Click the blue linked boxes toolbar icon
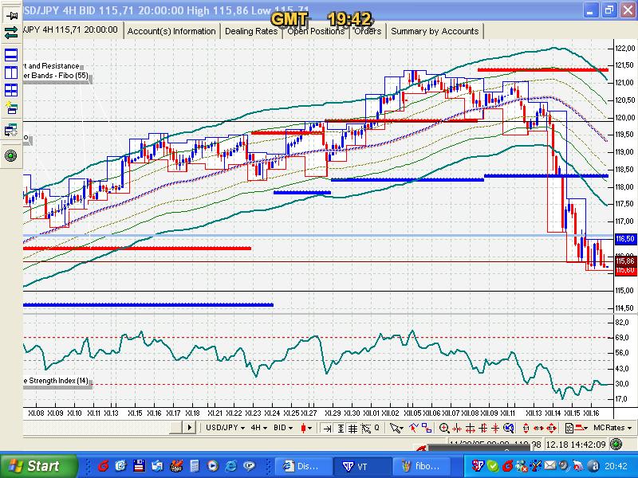 point(426,428)
